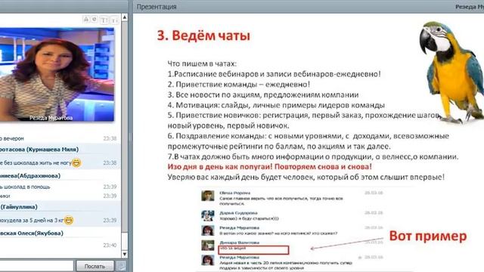Click slide item 3 'Все новости по акциям'

263,94
